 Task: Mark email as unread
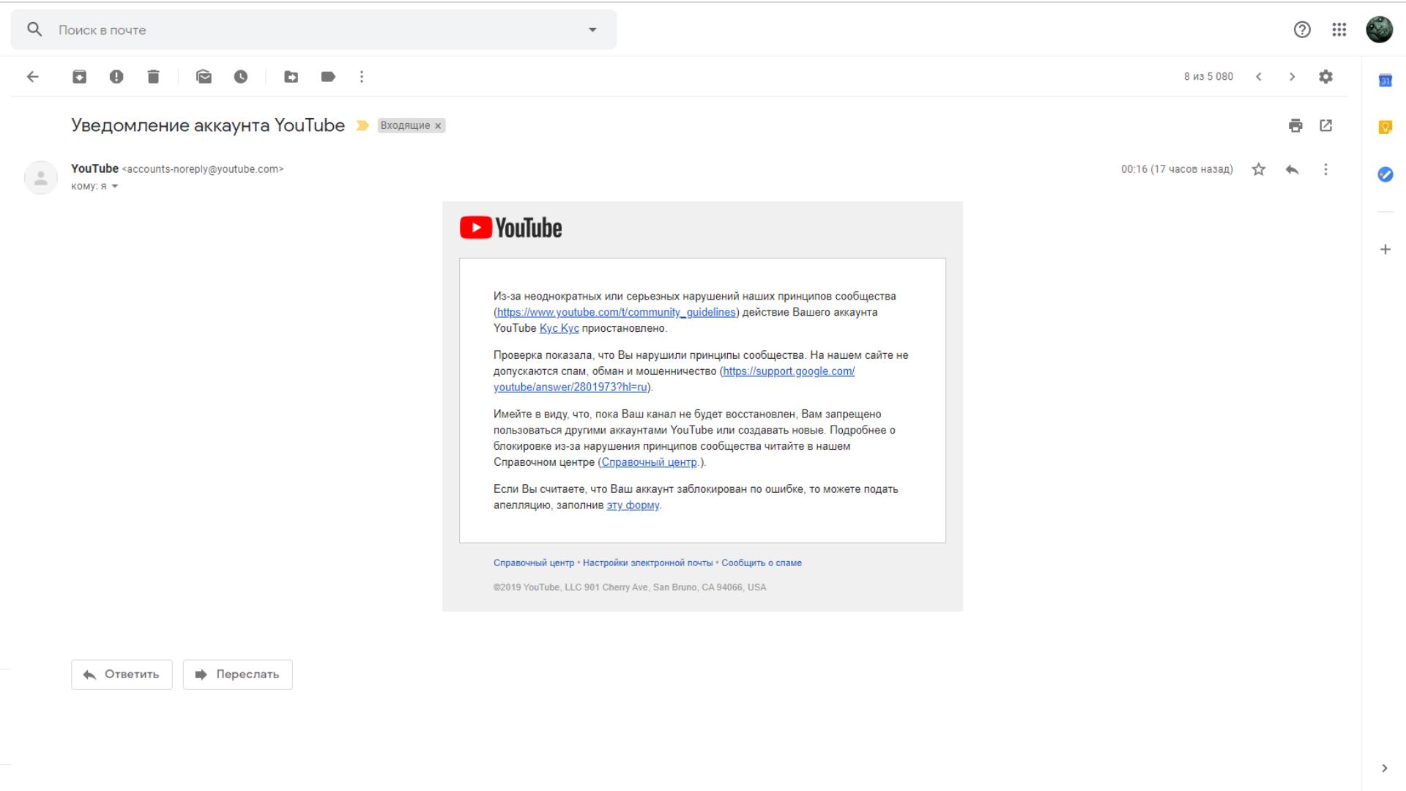point(204,77)
